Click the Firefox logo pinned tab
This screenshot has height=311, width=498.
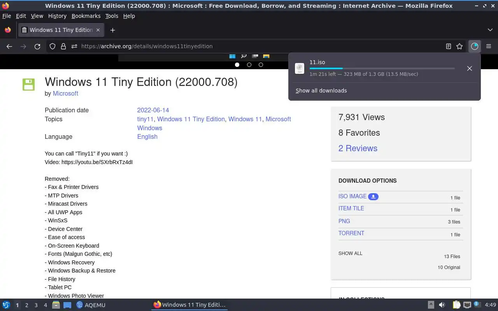point(8,30)
